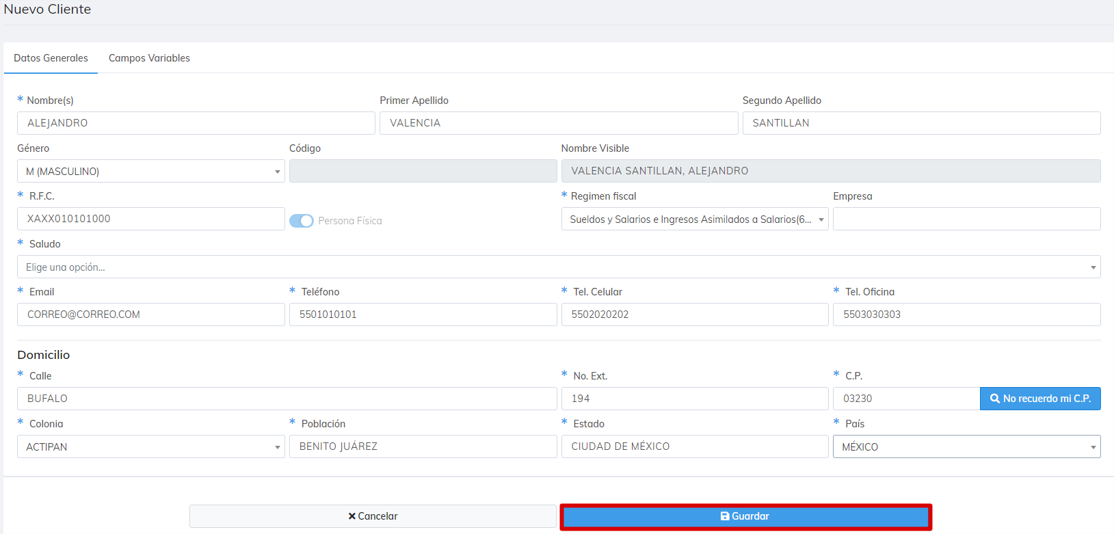Toggle the Persona Física switch

(x=301, y=221)
